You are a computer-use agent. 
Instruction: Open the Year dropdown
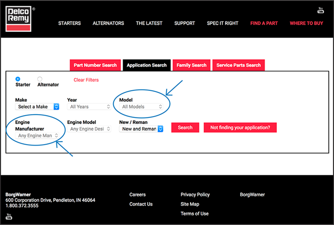(89, 107)
